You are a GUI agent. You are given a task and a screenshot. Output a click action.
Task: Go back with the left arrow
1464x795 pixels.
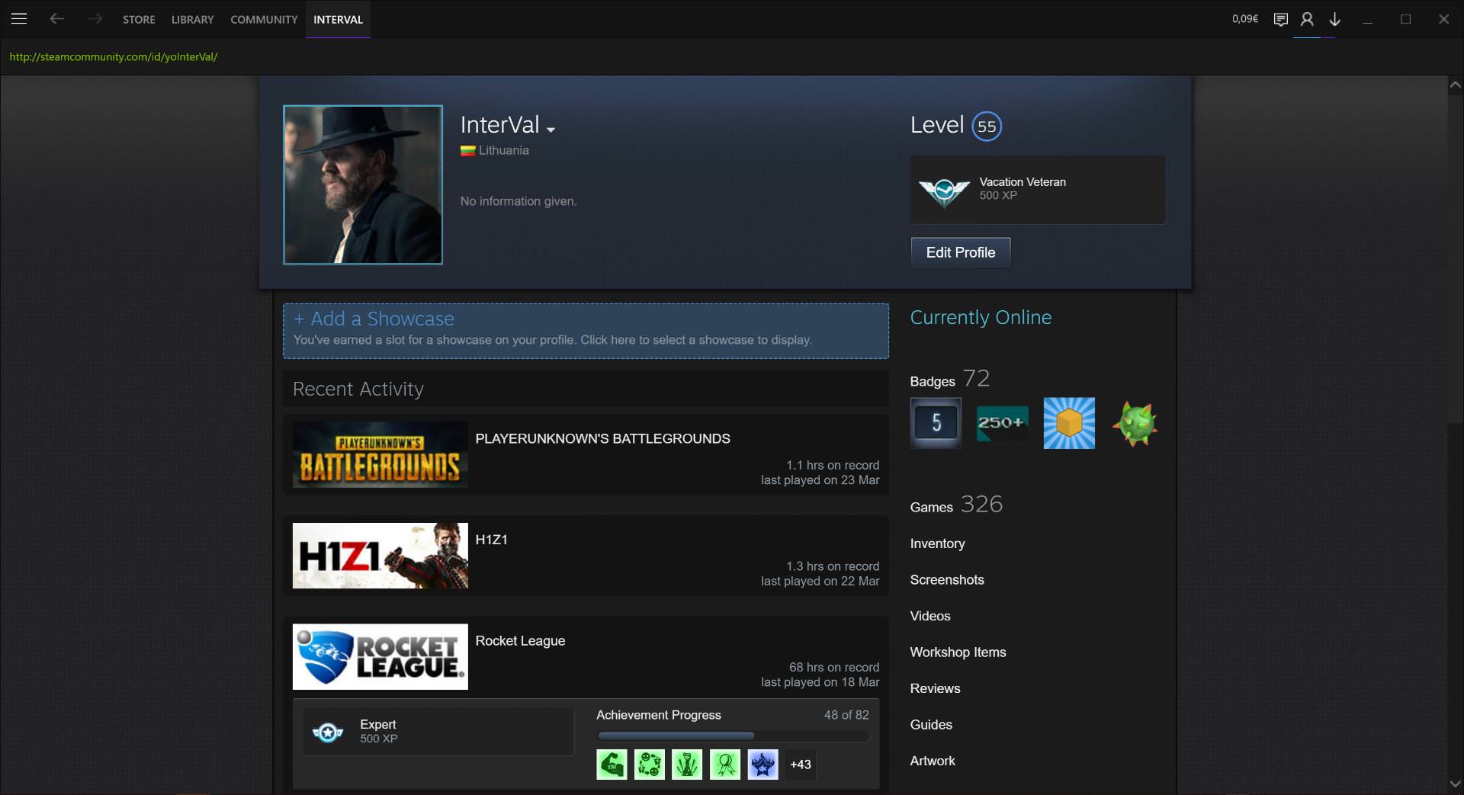[56, 19]
